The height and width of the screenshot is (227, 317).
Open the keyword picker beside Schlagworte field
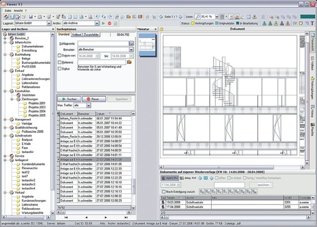(x=131, y=43)
